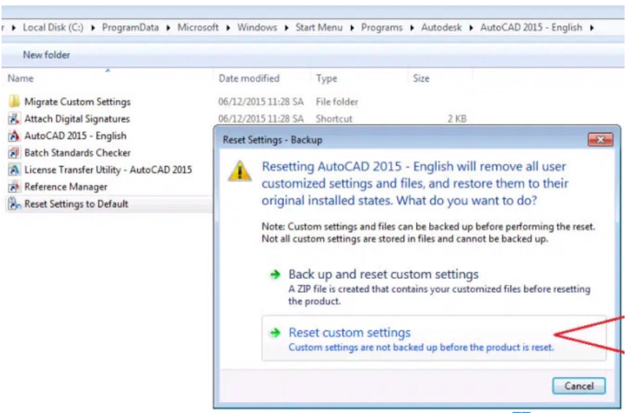Image resolution: width=643 pixels, height=413 pixels.
Task: Choose Reset custom settings option
Action: (x=349, y=333)
